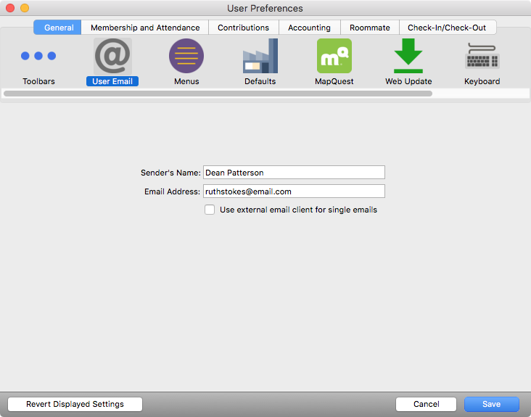This screenshot has height=417, width=531.
Task: Open the Accounting tab
Action: (309, 28)
